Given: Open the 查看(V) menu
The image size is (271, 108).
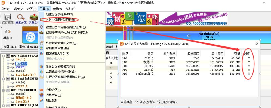Looking at the screenshot, I should [x=57, y=9].
